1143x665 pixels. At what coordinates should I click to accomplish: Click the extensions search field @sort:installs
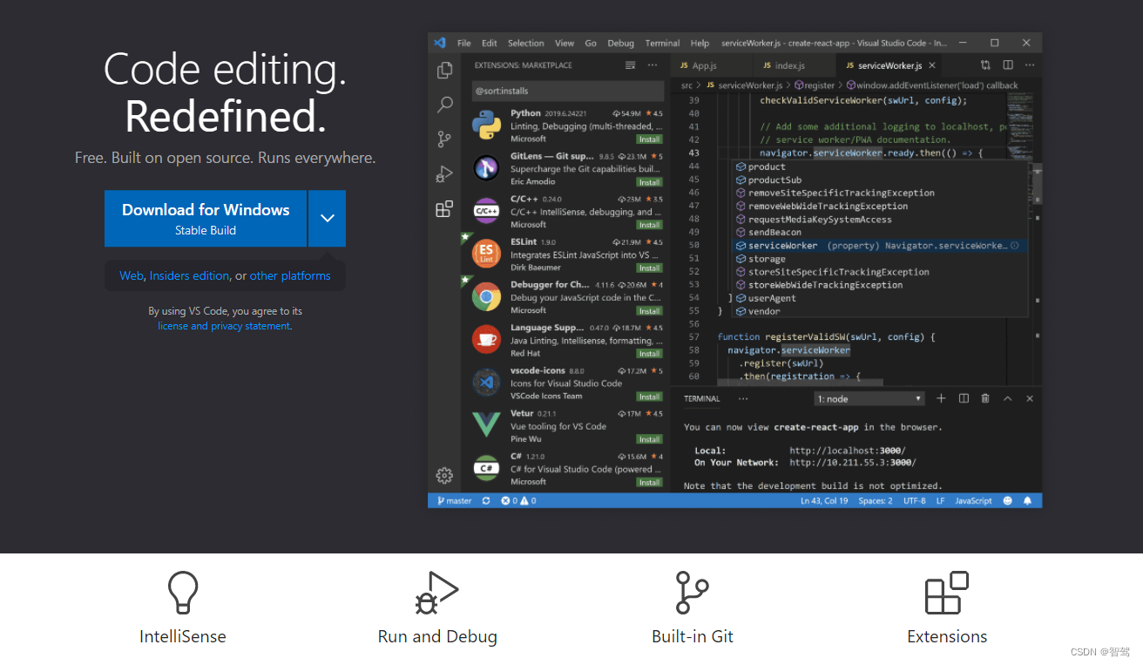pos(567,91)
